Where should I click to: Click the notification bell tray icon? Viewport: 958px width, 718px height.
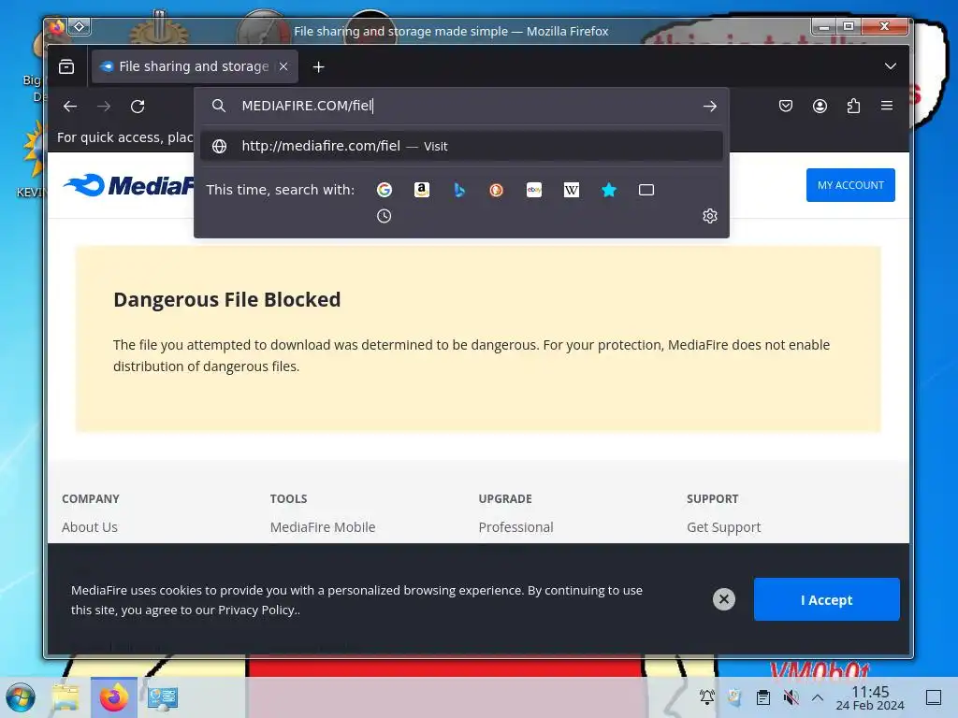(707, 696)
